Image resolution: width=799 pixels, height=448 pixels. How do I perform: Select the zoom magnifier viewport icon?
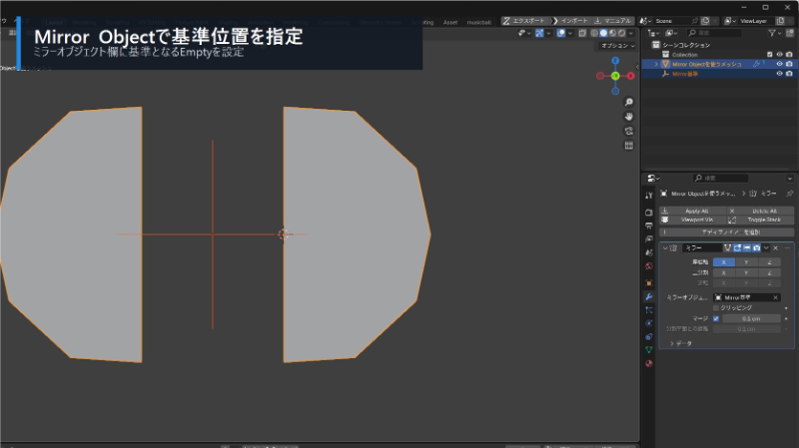tap(629, 103)
